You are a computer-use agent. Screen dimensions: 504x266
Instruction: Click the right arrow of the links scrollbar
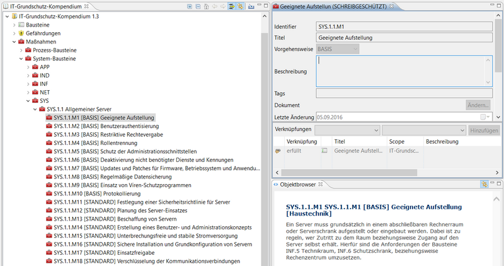497,173
